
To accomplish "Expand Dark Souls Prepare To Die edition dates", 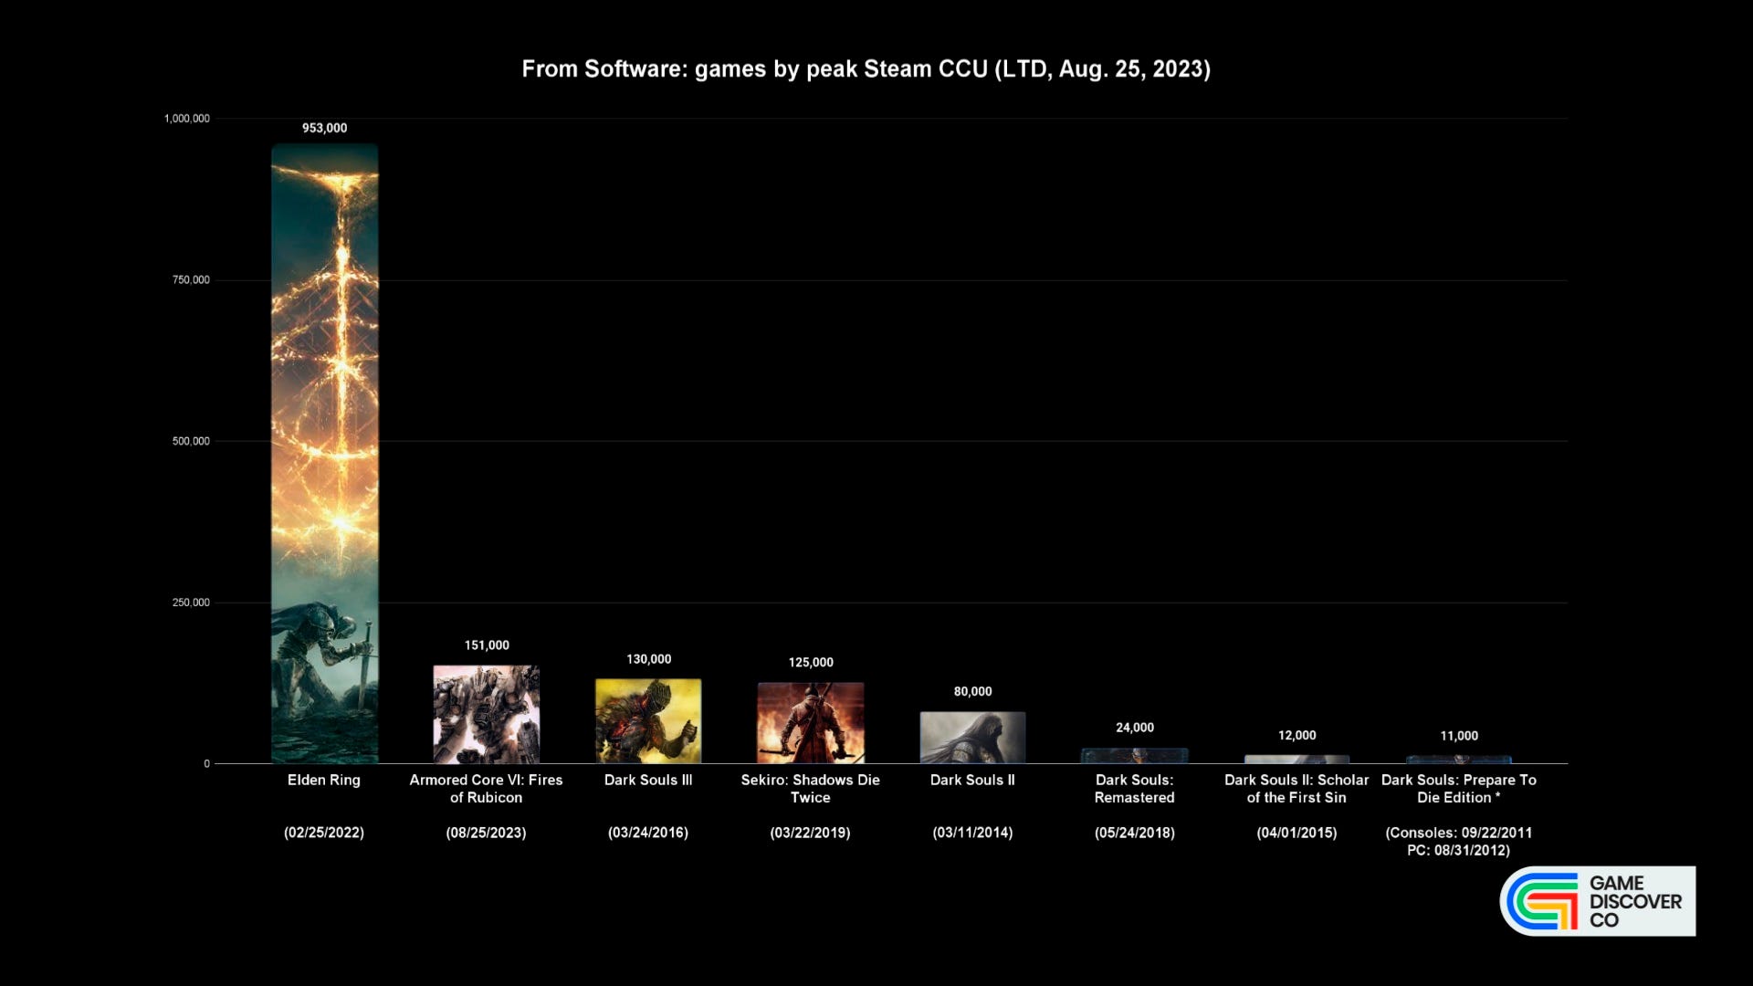I will [1458, 840].
